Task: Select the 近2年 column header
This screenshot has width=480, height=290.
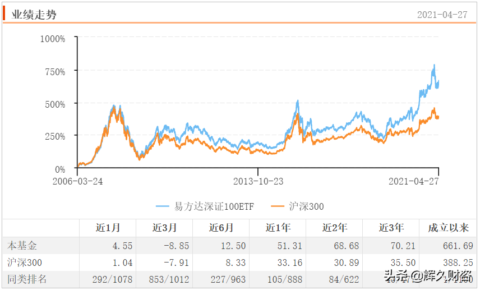Action: pos(335,228)
